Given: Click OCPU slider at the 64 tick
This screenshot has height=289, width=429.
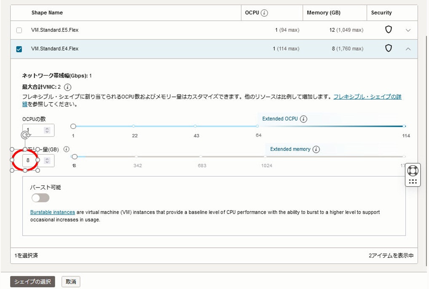Looking at the screenshot, I should 257,126.
